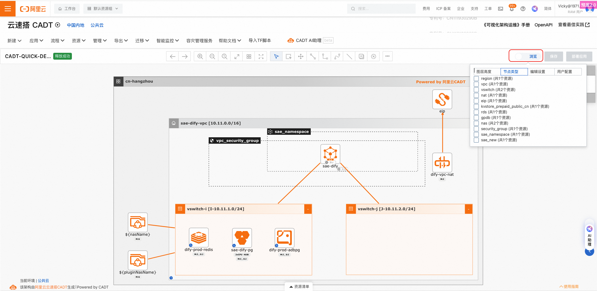This screenshot has height=291, width=597.
Task: Check the kvstore_prepaid_public_cn checkbox
Action: click(476, 107)
